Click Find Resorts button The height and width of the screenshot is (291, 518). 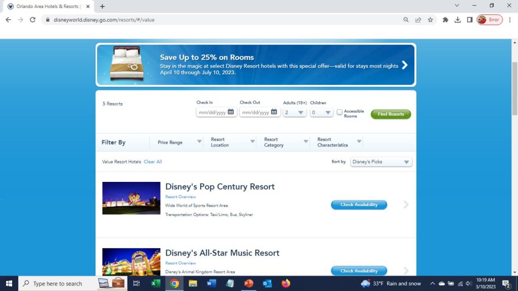point(391,114)
